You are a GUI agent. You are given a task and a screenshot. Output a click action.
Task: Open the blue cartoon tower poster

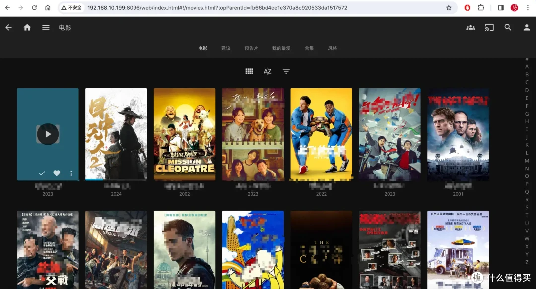click(253, 250)
